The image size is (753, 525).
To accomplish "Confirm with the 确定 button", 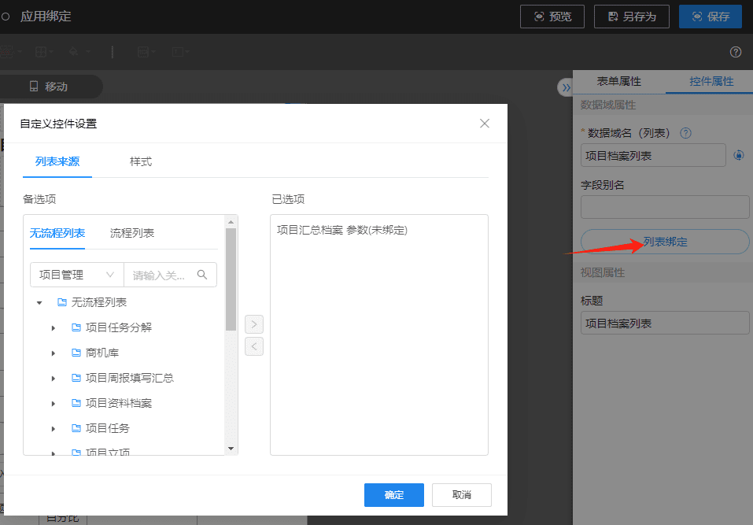I will pyautogui.click(x=393, y=495).
